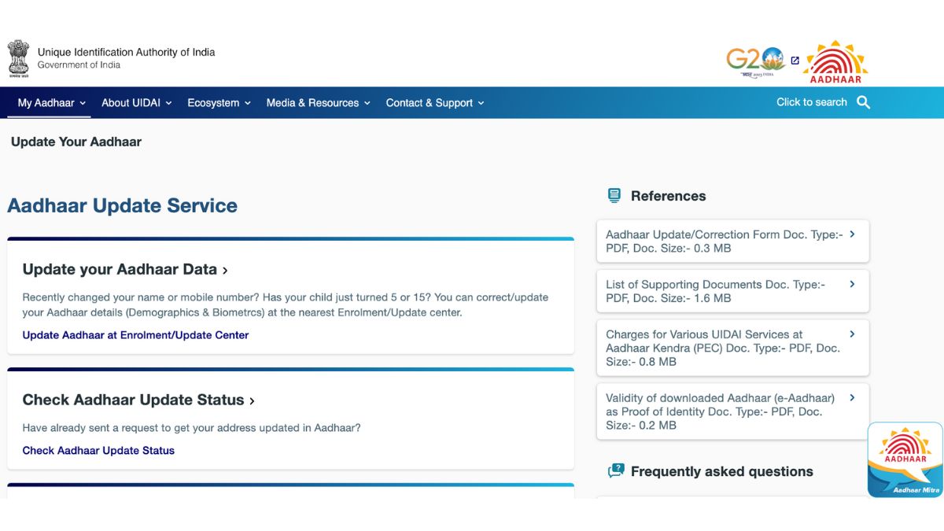Open the Contact & Support menu
Screen dimensions: 944x531
point(434,103)
